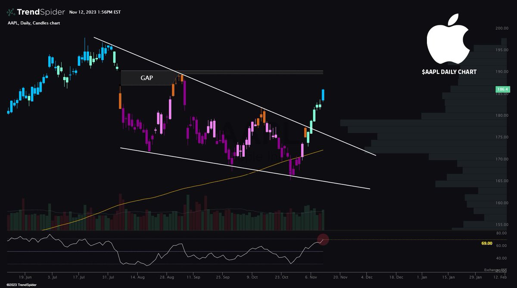Click the 80.00 RSI axis label
The width and height of the screenshot is (517, 288).
point(501,233)
